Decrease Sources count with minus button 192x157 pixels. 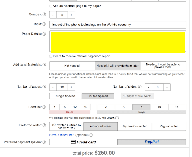tap(53, 15)
